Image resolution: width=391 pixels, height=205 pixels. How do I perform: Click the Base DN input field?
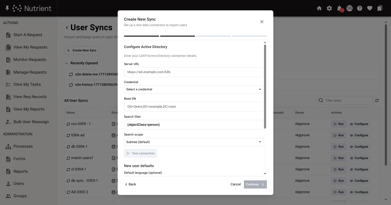point(193,107)
